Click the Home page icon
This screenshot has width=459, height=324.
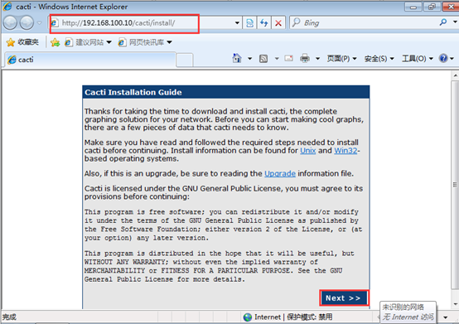coord(237,58)
